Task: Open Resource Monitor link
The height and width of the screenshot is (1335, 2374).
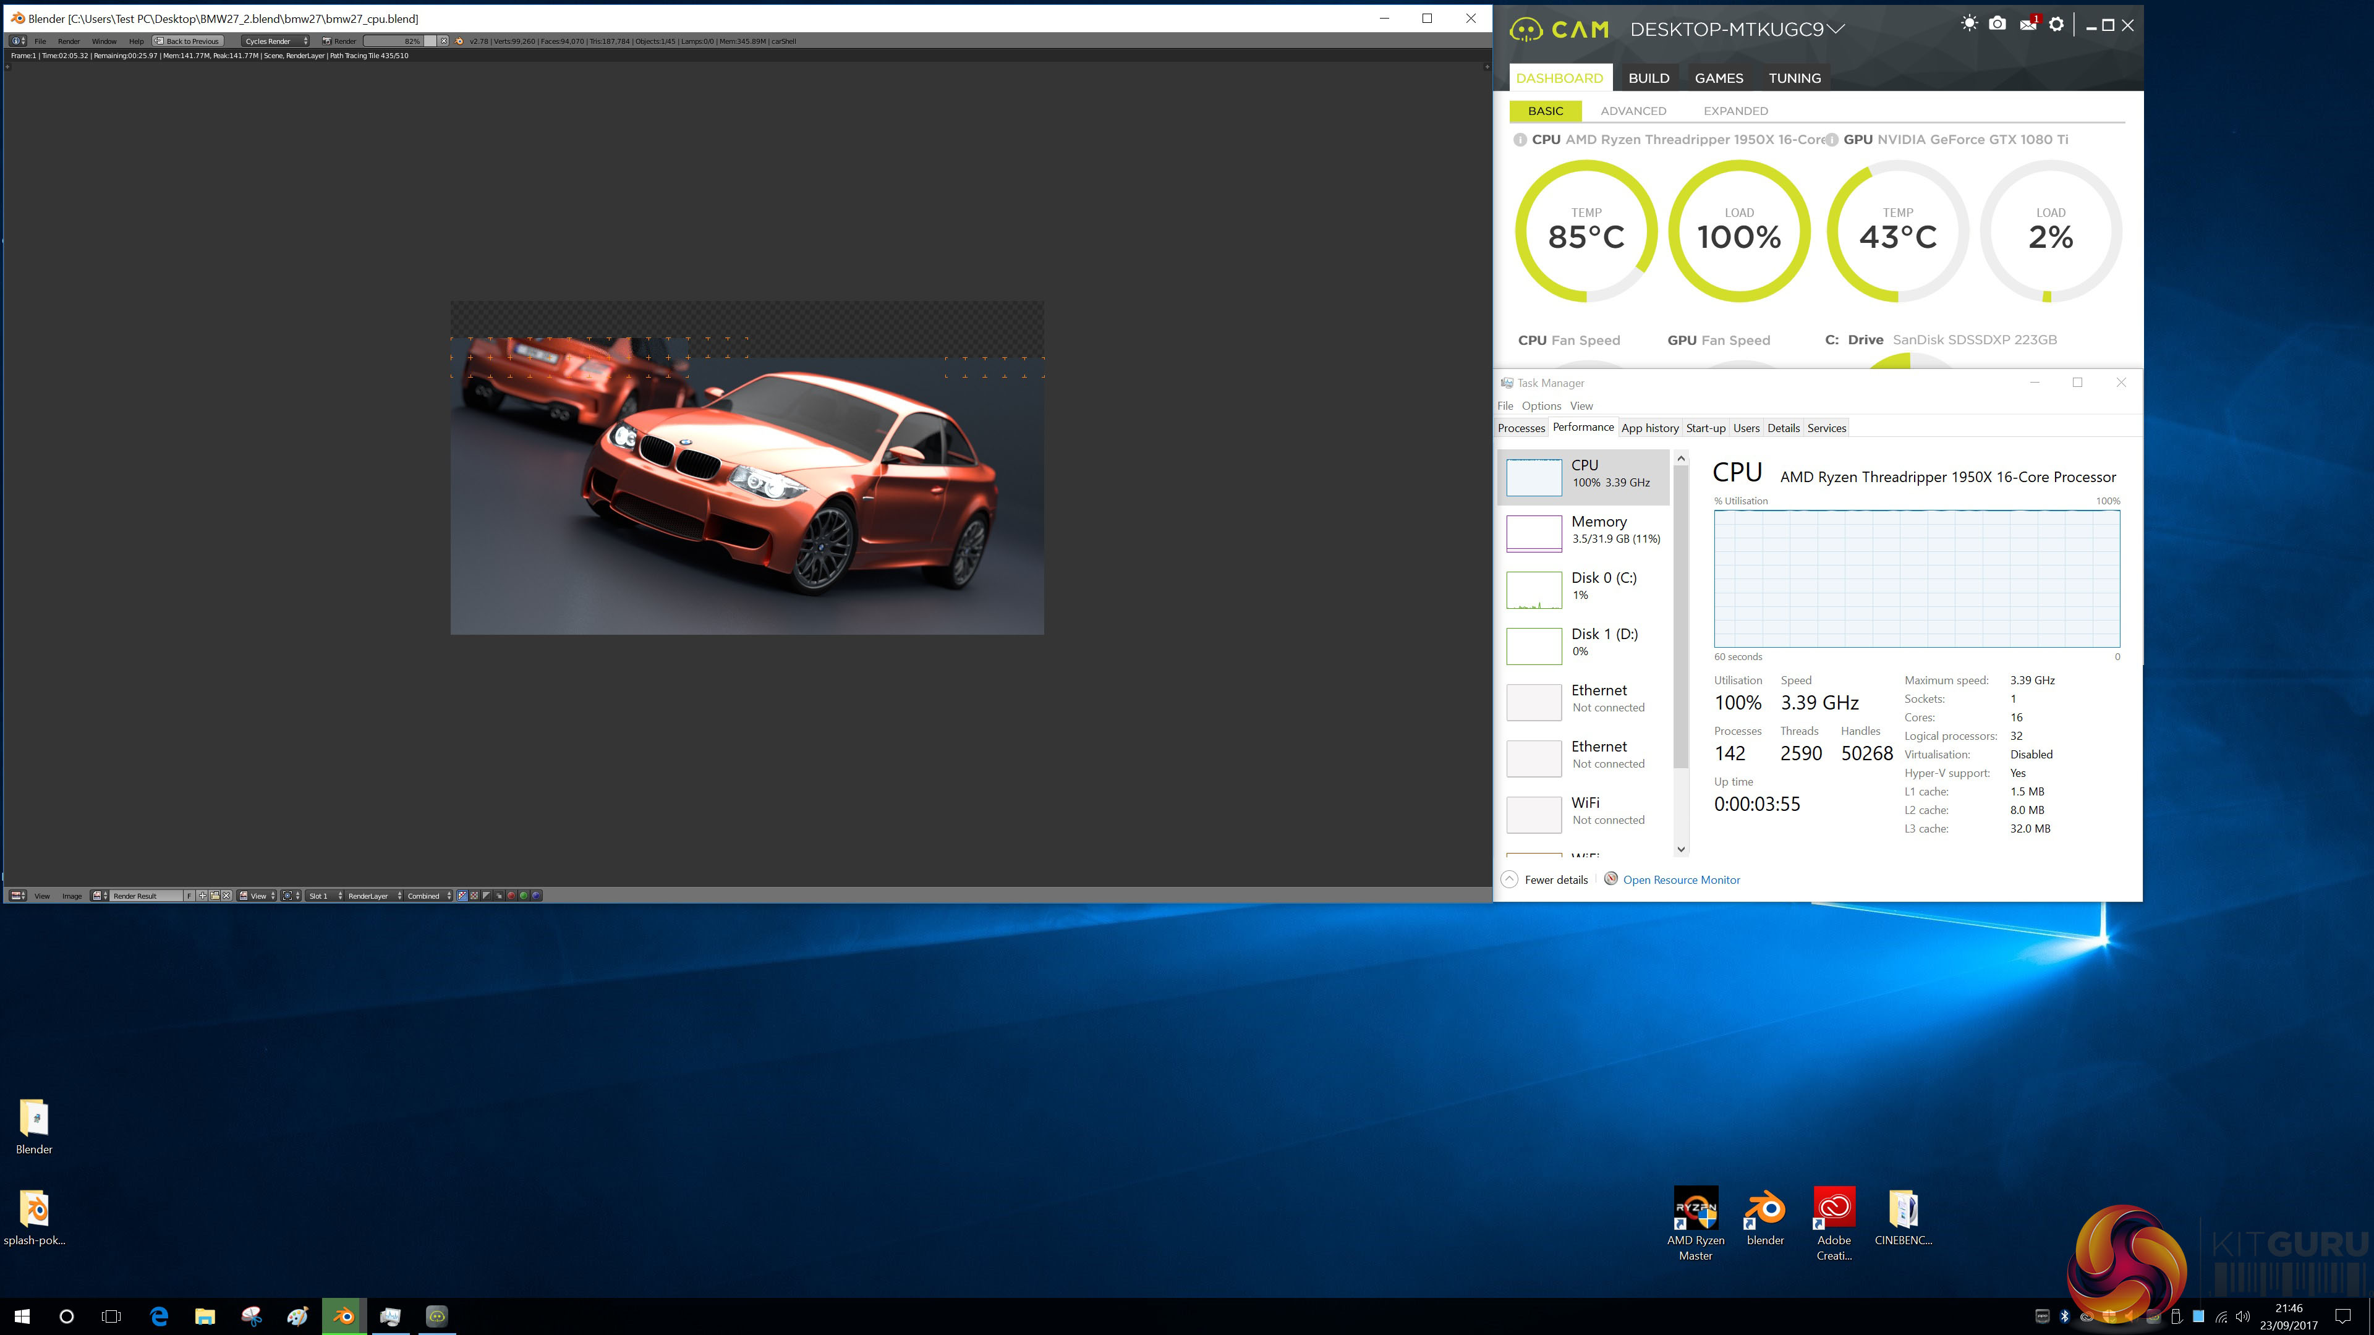Action: pyautogui.click(x=1681, y=880)
